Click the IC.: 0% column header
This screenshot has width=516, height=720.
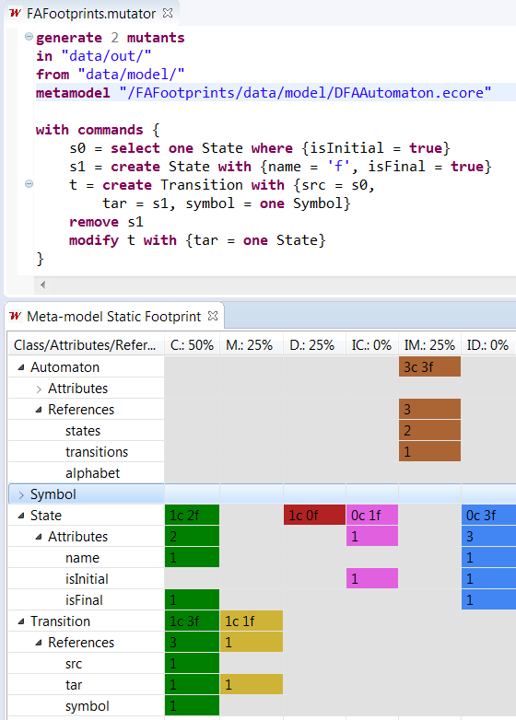pos(371,345)
